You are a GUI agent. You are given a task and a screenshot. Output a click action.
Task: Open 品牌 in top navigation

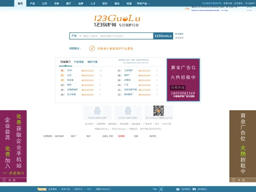[x=81, y=4]
